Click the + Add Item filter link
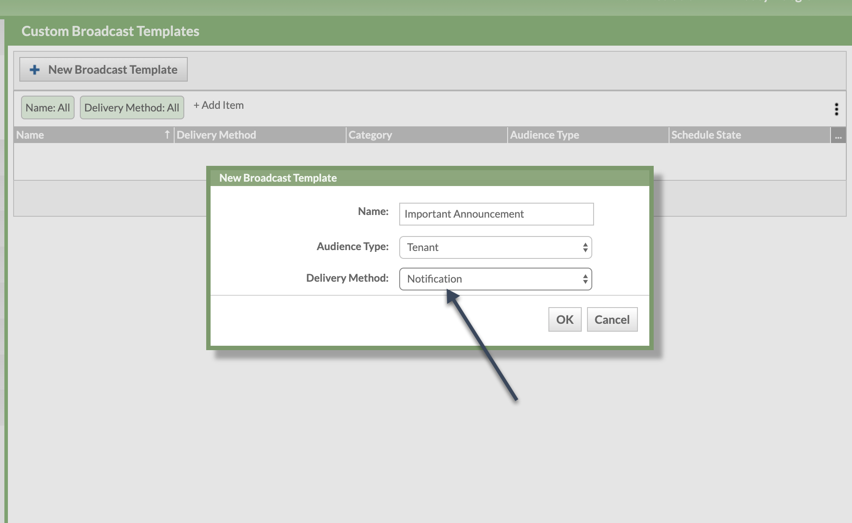Image resolution: width=852 pixels, height=523 pixels. pos(218,105)
